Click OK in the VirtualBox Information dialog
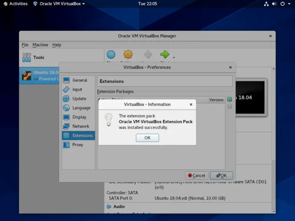Screen dimensions: 295x221 (147, 138)
